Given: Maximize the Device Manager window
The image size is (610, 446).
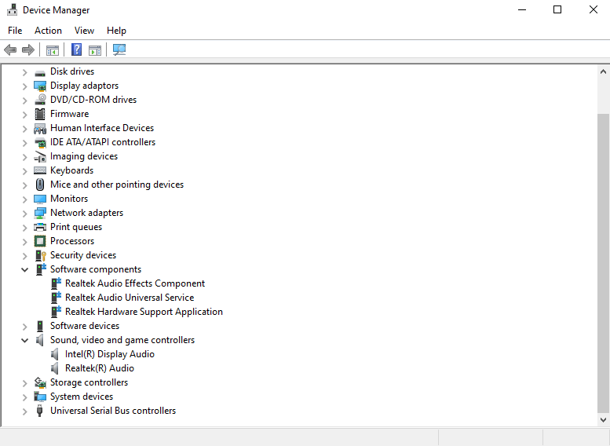Looking at the screenshot, I should click(x=557, y=9).
